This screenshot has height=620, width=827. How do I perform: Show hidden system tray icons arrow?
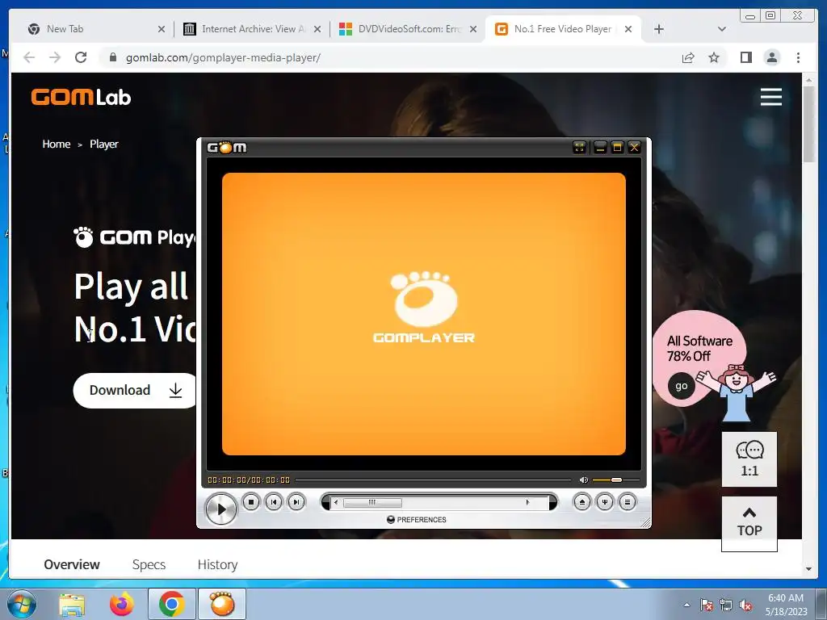click(686, 605)
